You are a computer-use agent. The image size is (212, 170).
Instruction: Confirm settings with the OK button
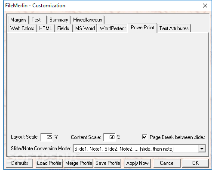[195, 163]
